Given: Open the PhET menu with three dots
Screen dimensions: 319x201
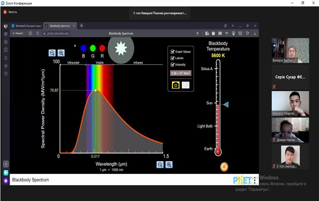Looking at the screenshot, I should point(255,180).
